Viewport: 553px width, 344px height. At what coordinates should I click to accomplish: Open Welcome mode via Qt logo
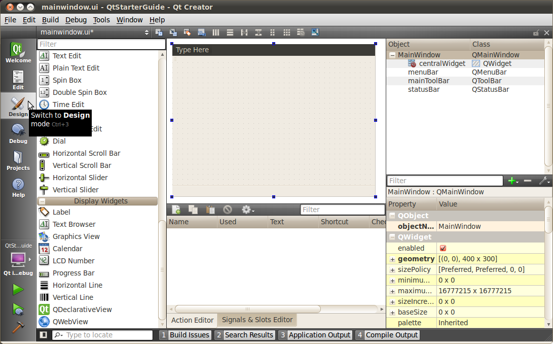[x=18, y=53]
